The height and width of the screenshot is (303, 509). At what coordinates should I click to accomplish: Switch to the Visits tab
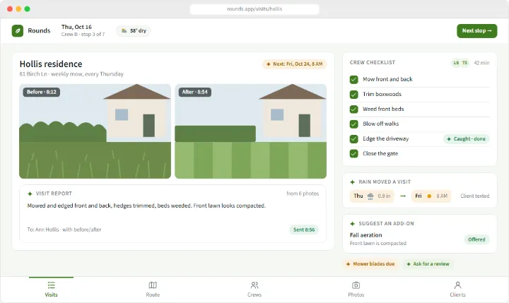pyautogui.click(x=52, y=290)
